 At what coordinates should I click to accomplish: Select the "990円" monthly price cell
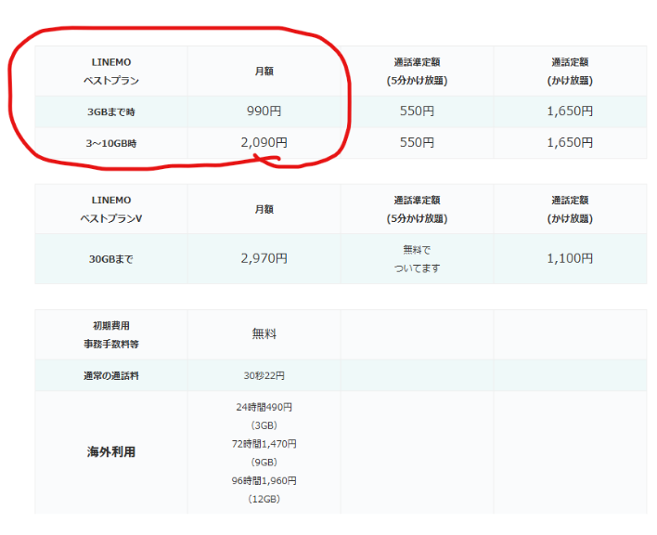(264, 111)
